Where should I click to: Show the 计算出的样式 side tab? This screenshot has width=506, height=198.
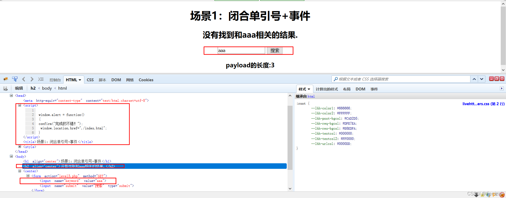pyautogui.click(x=327, y=89)
